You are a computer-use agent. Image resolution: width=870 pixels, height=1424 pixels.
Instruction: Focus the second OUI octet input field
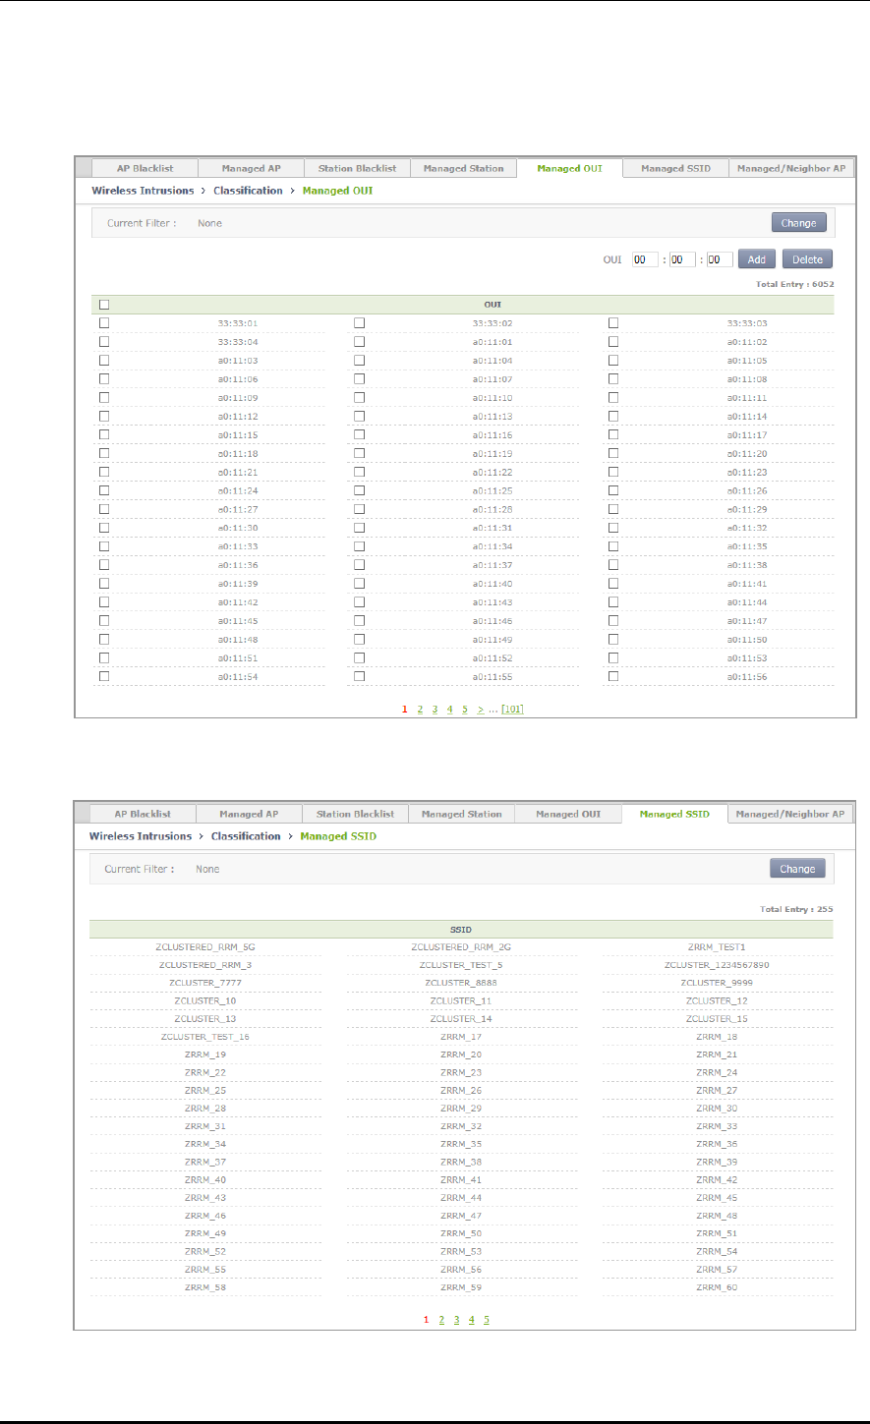tap(682, 259)
